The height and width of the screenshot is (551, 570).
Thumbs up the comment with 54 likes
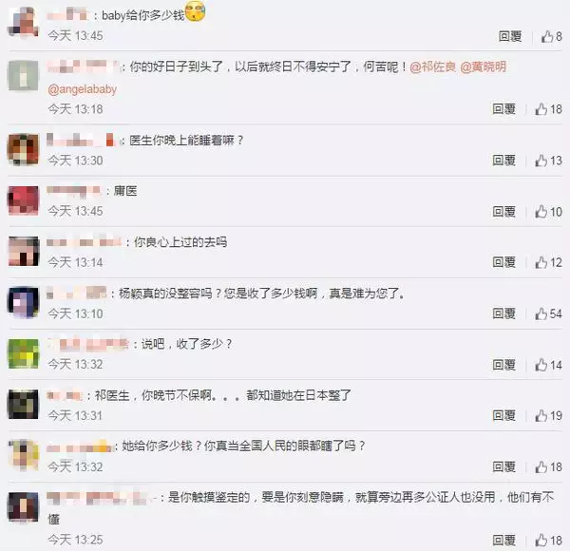pos(548,313)
